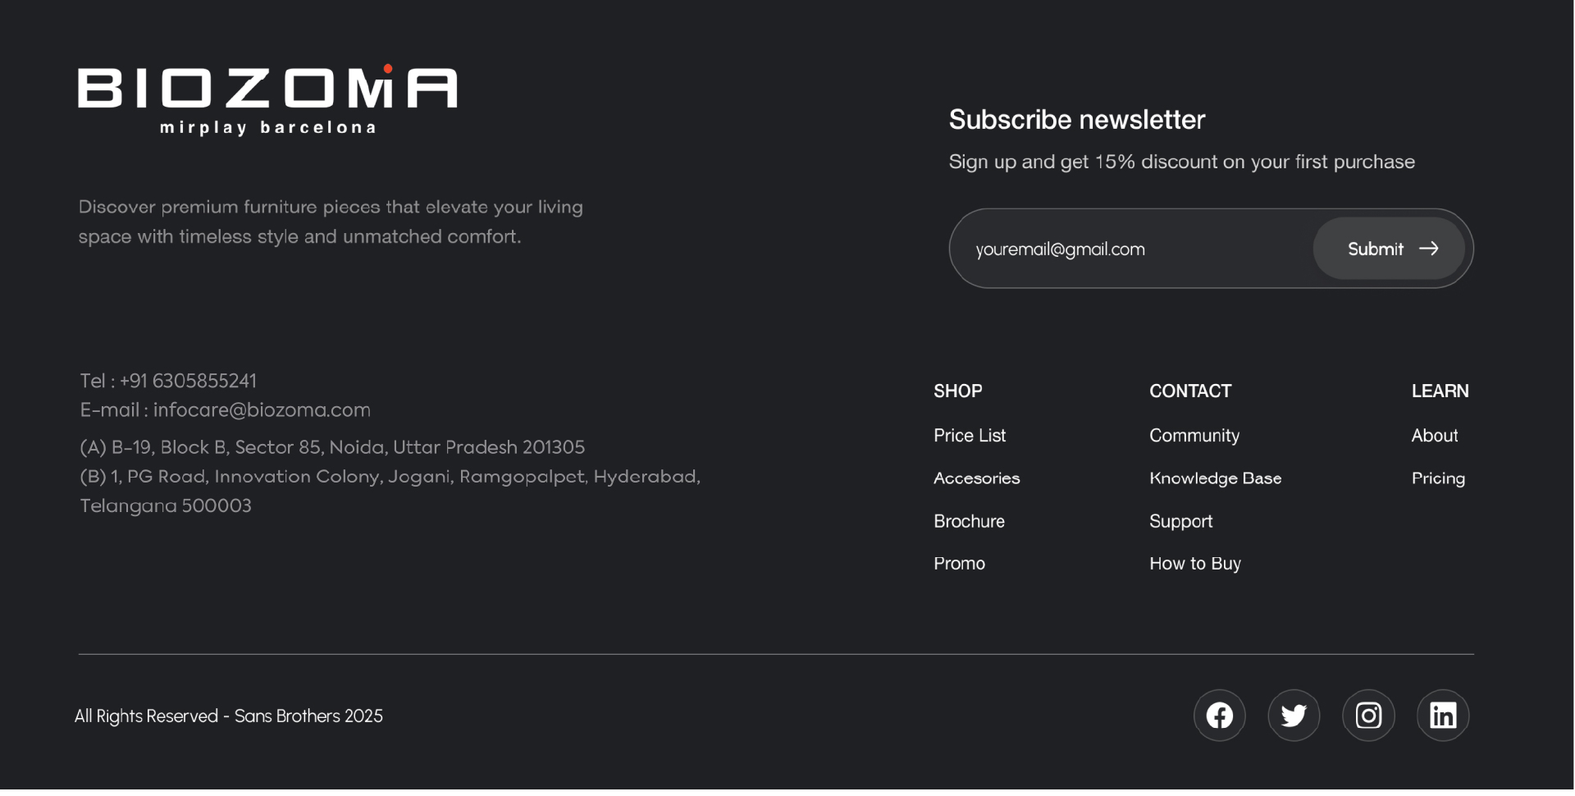Screen dimensions: 1575x796
Task: Open the Support link
Action: (x=1180, y=521)
